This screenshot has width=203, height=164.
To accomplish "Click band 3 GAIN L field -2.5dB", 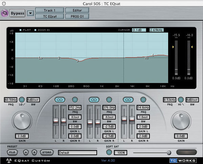I will (109, 126).
